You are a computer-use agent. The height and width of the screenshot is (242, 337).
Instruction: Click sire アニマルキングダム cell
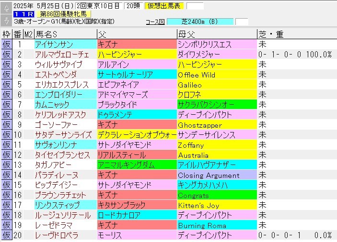tap(137, 165)
